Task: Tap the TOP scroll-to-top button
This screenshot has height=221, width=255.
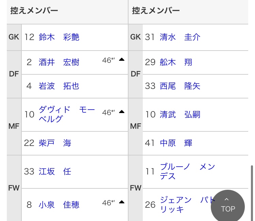Action: (x=227, y=205)
